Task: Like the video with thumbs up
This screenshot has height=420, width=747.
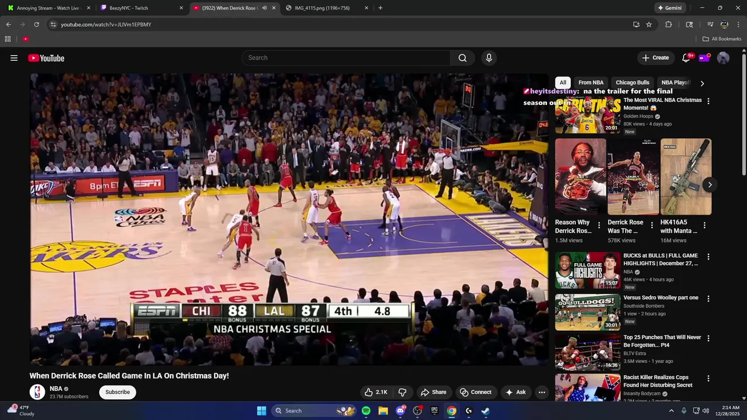Action: (x=376, y=392)
